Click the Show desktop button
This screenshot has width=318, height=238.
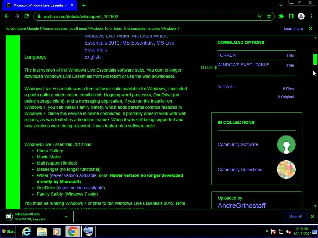click(x=315, y=231)
